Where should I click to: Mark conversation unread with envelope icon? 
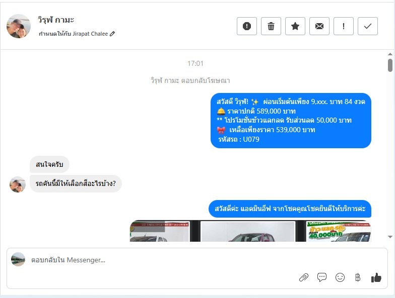point(319,26)
